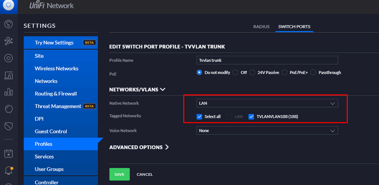Expand the Advanced Options section
Image resolution: width=379 pixels, height=185 pixels.
[x=139, y=147]
